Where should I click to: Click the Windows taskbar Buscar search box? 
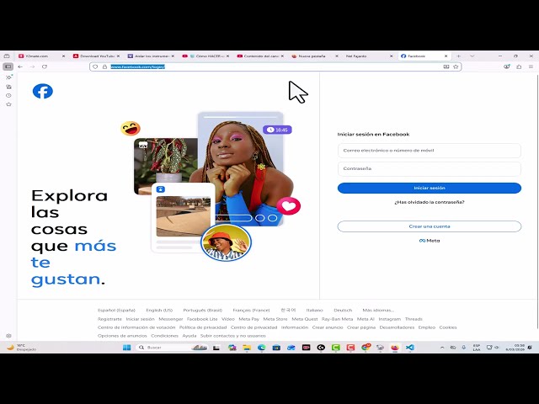pos(172,348)
